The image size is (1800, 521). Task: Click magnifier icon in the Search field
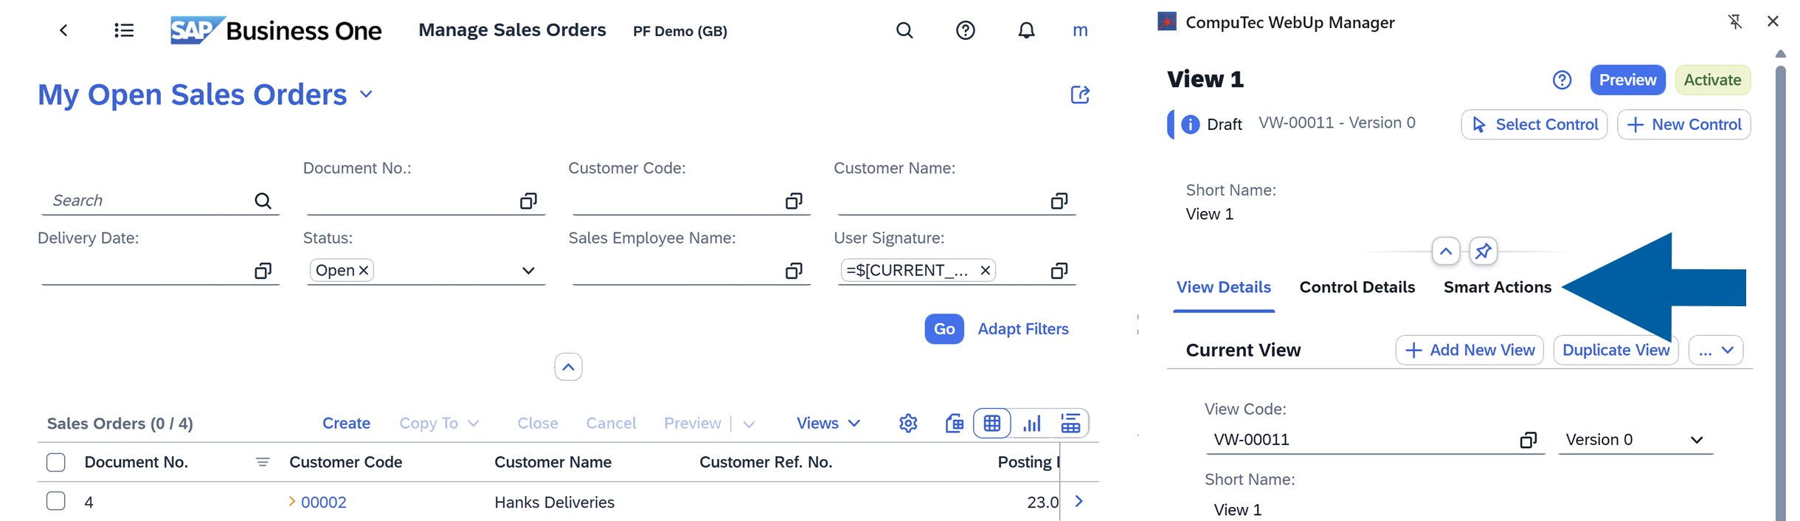point(263,201)
